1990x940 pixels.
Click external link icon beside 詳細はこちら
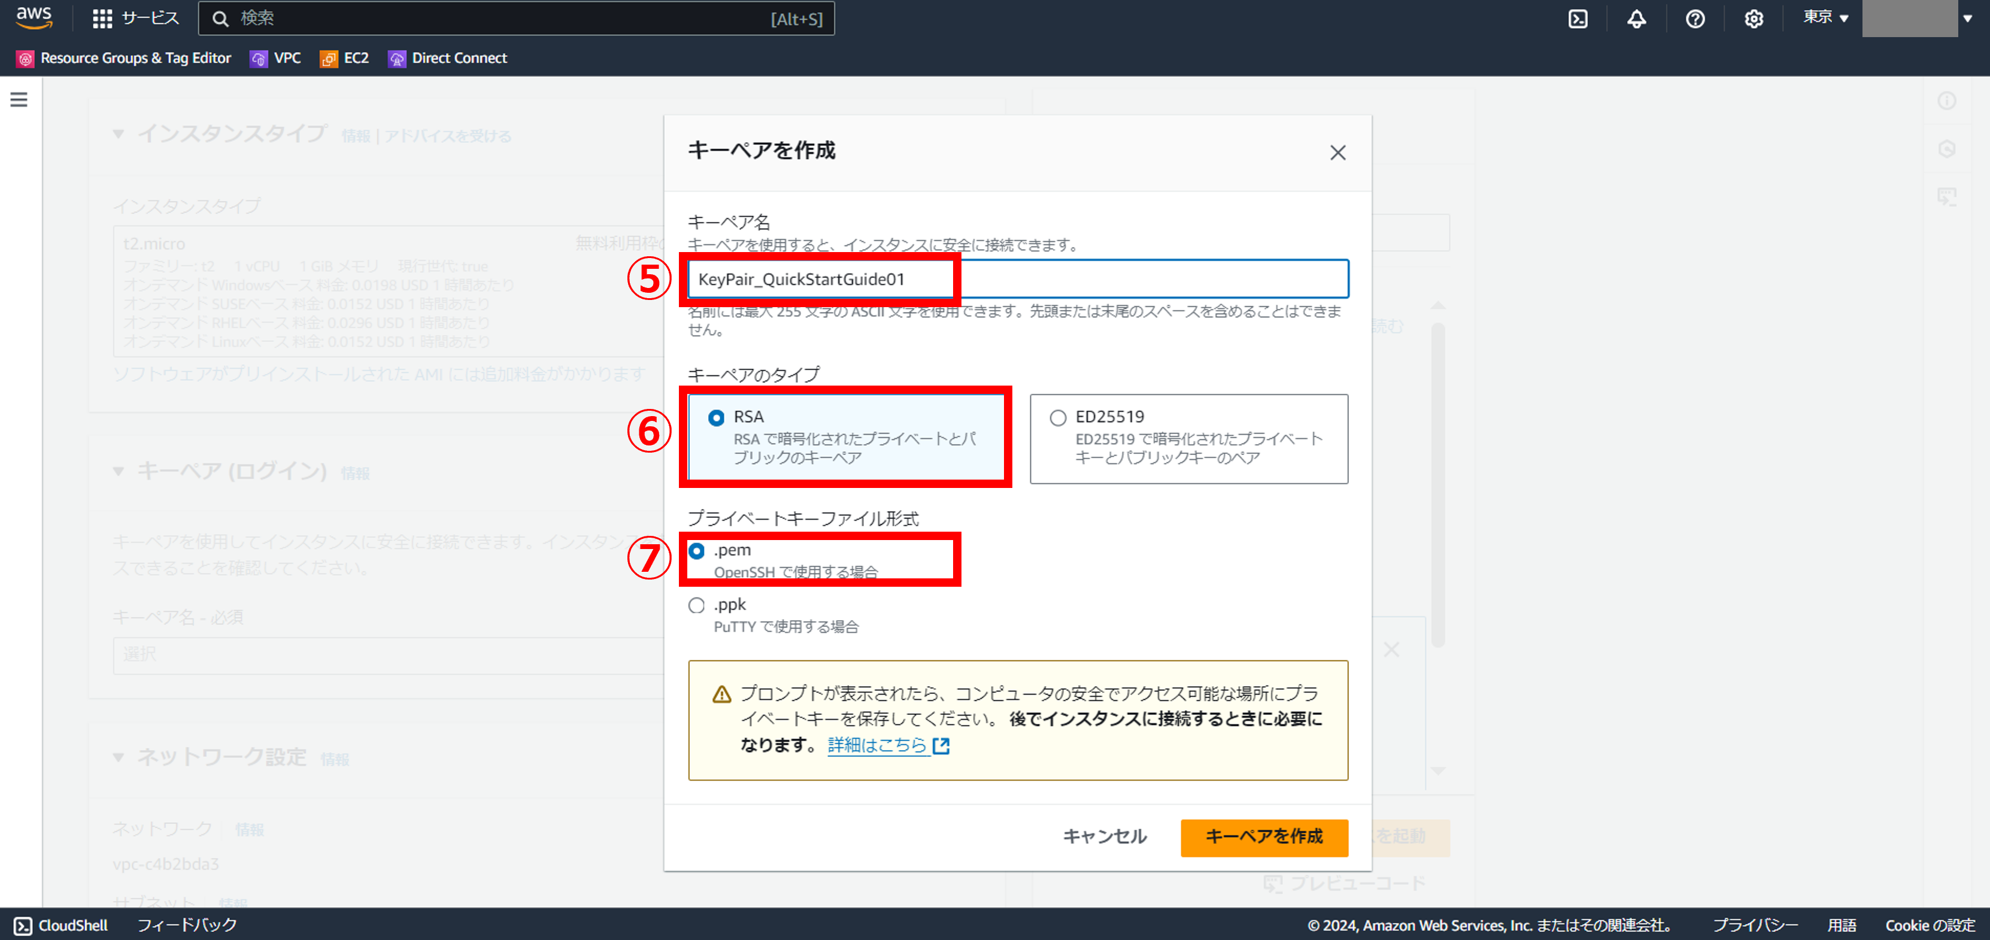941,745
